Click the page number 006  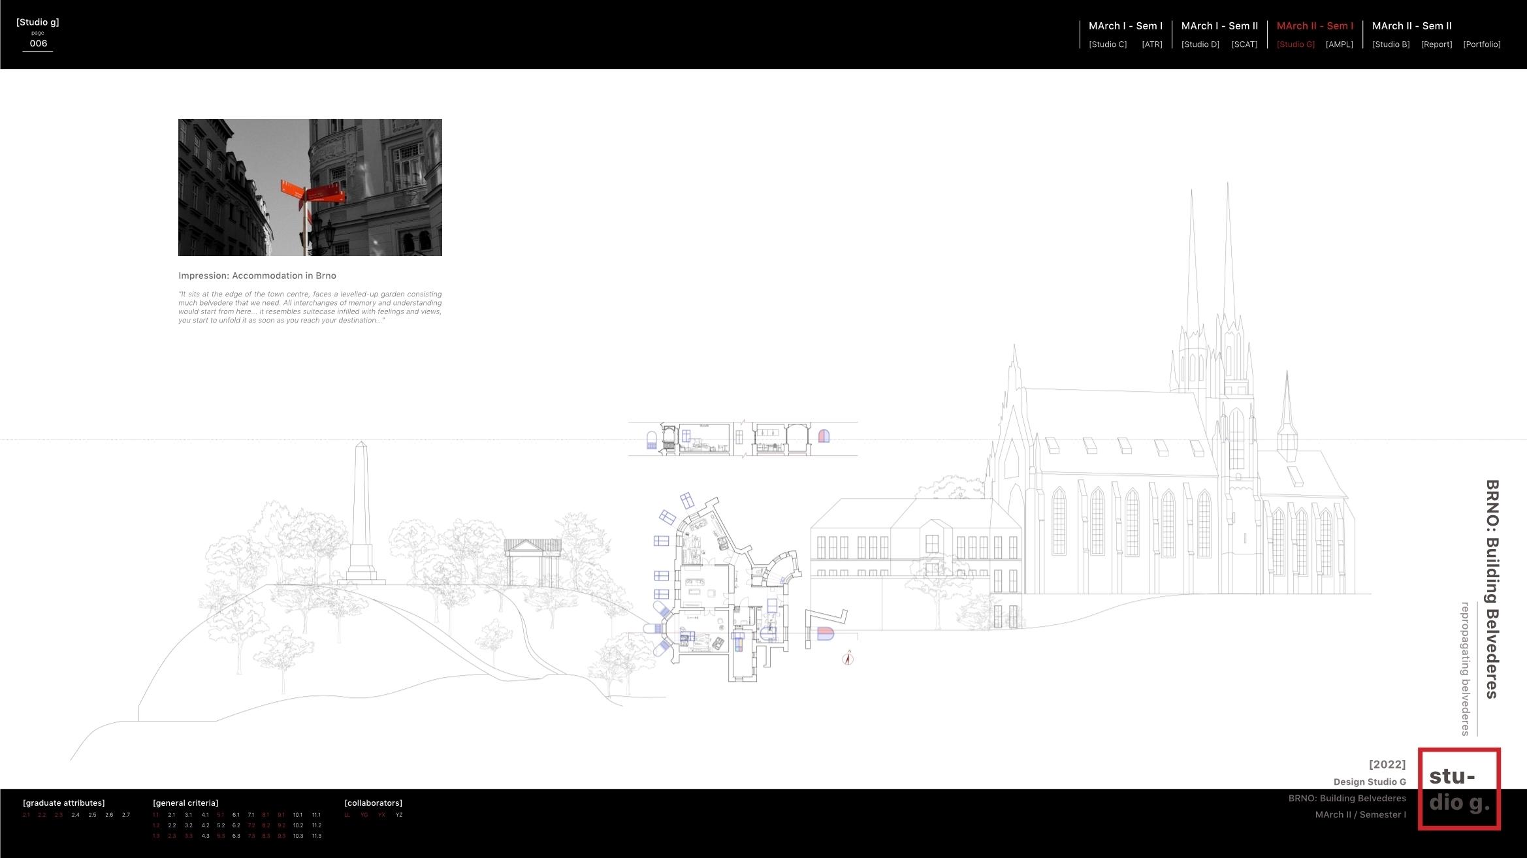(x=39, y=44)
